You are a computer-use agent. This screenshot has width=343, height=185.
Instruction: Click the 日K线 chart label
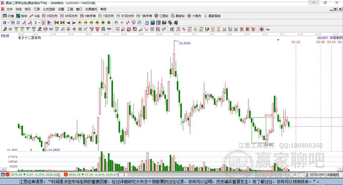point(5,36)
